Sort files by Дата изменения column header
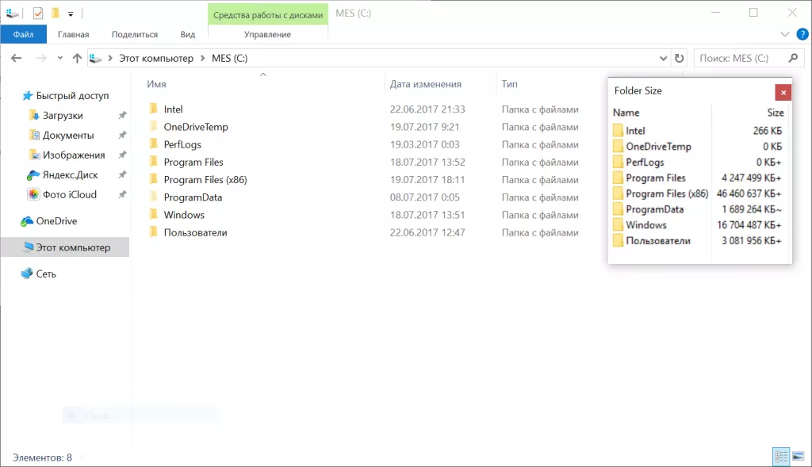Image resolution: width=812 pixels, height=467 pixels. (426, 84)
